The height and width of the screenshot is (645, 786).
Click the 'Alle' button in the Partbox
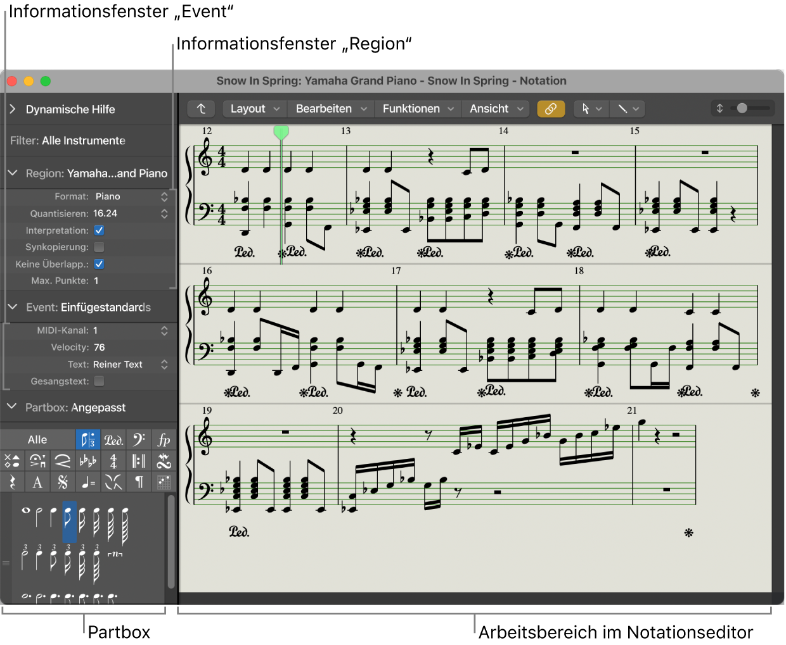[x=37, y=439]
